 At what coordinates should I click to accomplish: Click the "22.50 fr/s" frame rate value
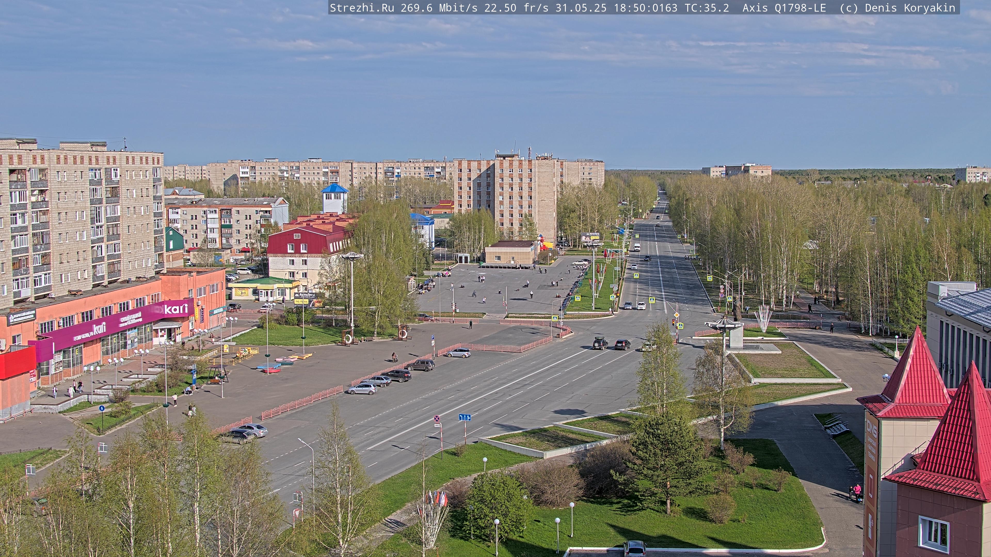516,8
